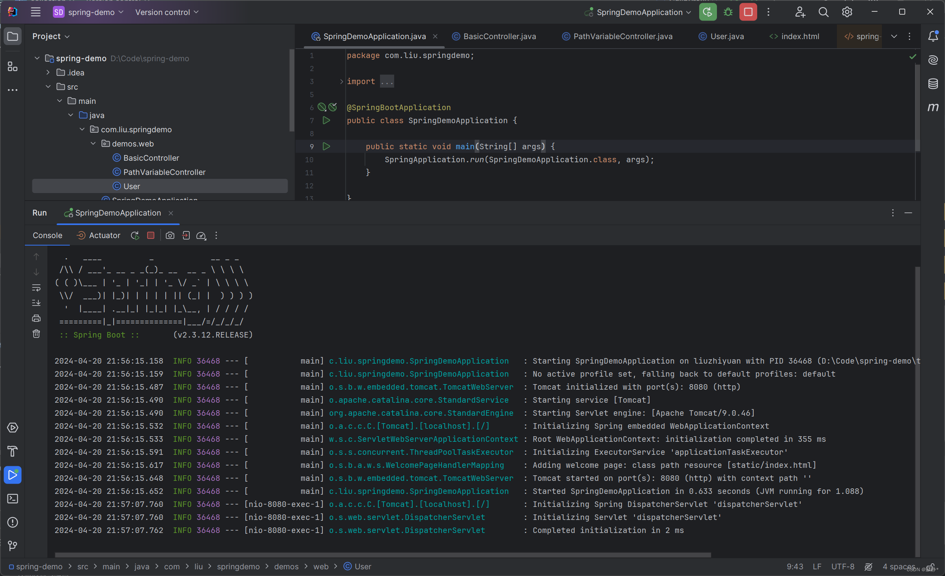Open Version control dropdown

pos(167,12)
